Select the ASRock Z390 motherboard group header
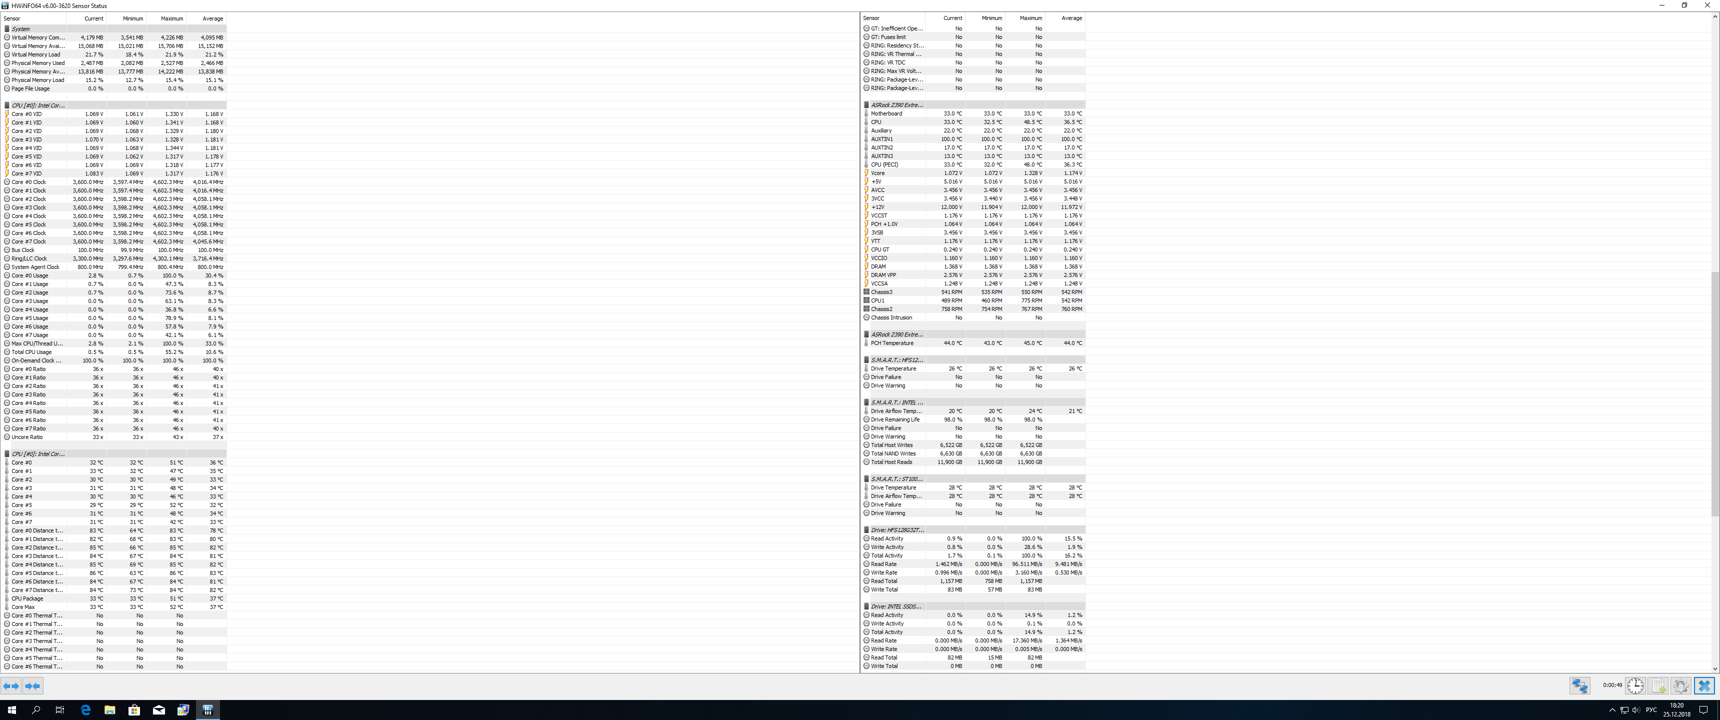This screenshot has height=720, width=1720. coord(896,105)
